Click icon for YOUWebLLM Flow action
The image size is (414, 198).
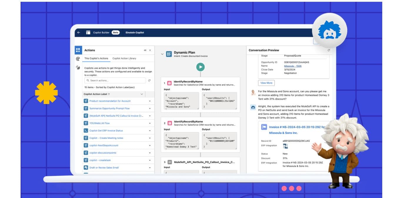click(x=86, y=123)
